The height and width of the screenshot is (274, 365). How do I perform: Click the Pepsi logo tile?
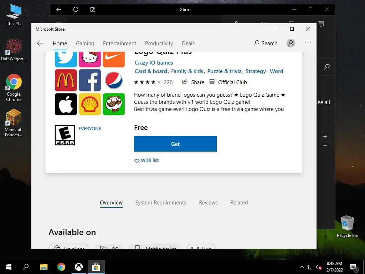(114, 80)
